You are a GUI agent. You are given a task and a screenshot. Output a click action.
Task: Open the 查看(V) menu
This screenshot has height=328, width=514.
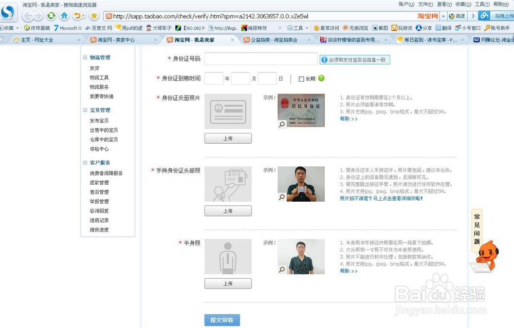tap(445, 4)
